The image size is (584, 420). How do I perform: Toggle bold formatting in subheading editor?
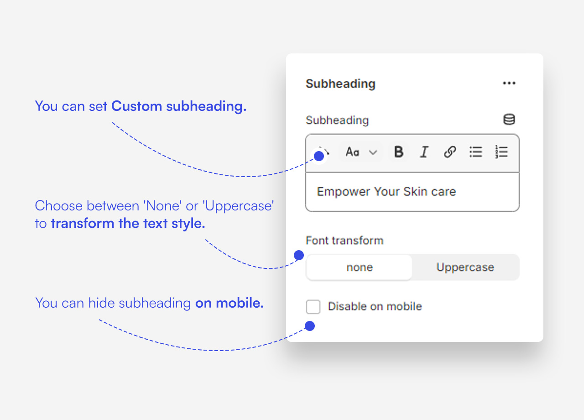point(399,152)
